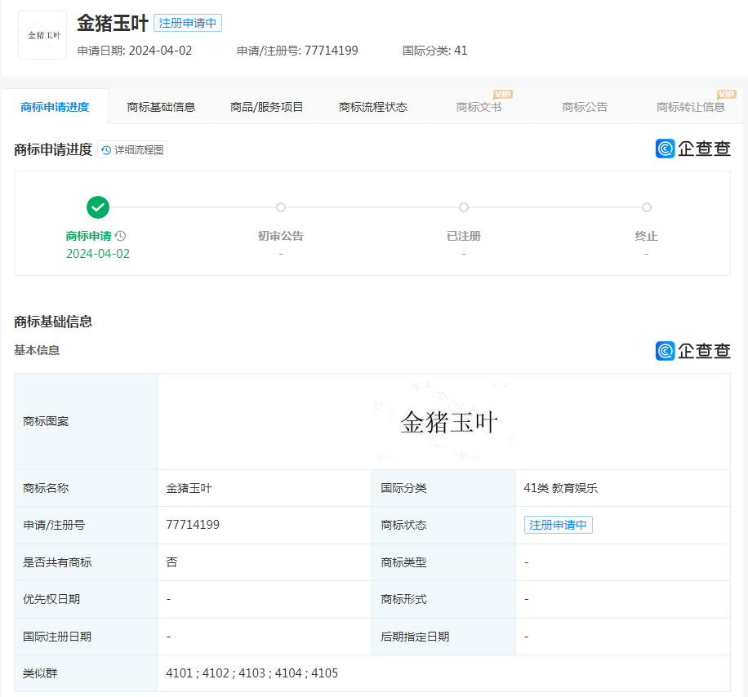Click the 已注册 step label

click(464, 236)
